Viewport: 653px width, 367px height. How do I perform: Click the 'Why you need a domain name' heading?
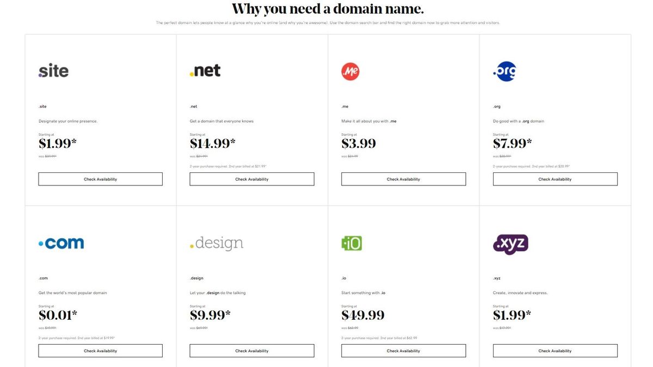(326, 9)
